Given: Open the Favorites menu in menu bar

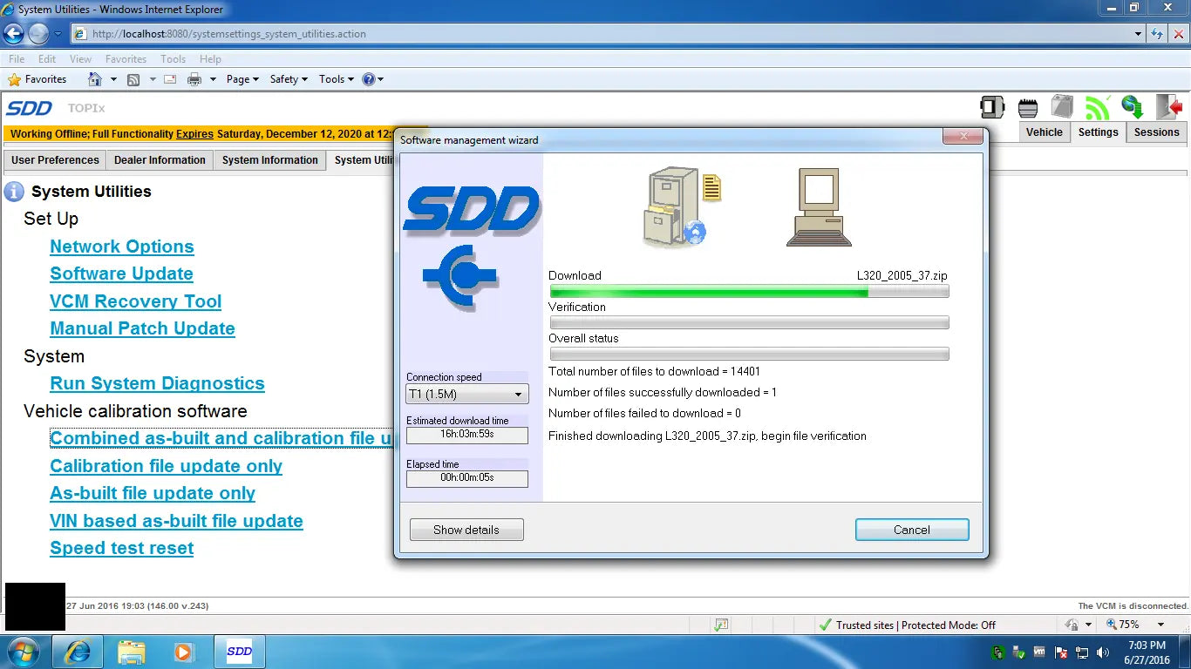Looking at the screenshot, I should tap(126, 59).
